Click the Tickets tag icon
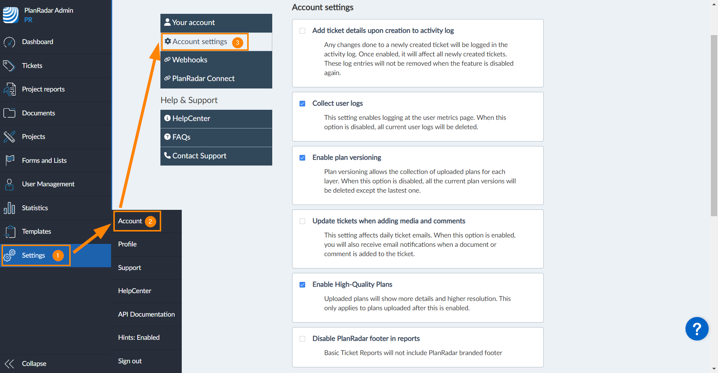718x373 pixels. pyautogui.click(x=9, y=66)
